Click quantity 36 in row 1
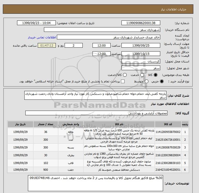This screenshot has width=199, height=193. click(45, 132)
